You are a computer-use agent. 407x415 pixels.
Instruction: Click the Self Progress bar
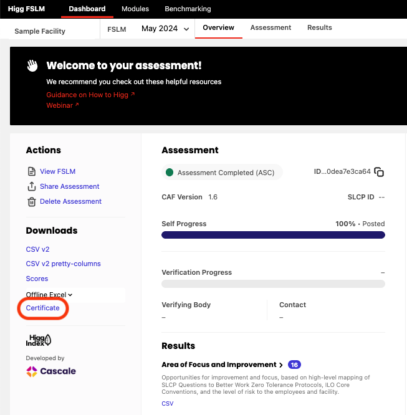[x=273, y=235]
